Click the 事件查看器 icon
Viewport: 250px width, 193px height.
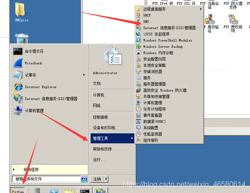(139, 115)
